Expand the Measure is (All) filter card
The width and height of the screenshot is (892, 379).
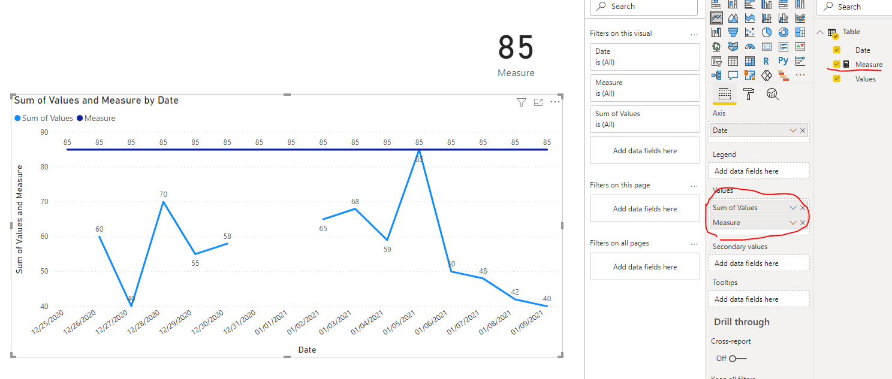click(645, 88)
